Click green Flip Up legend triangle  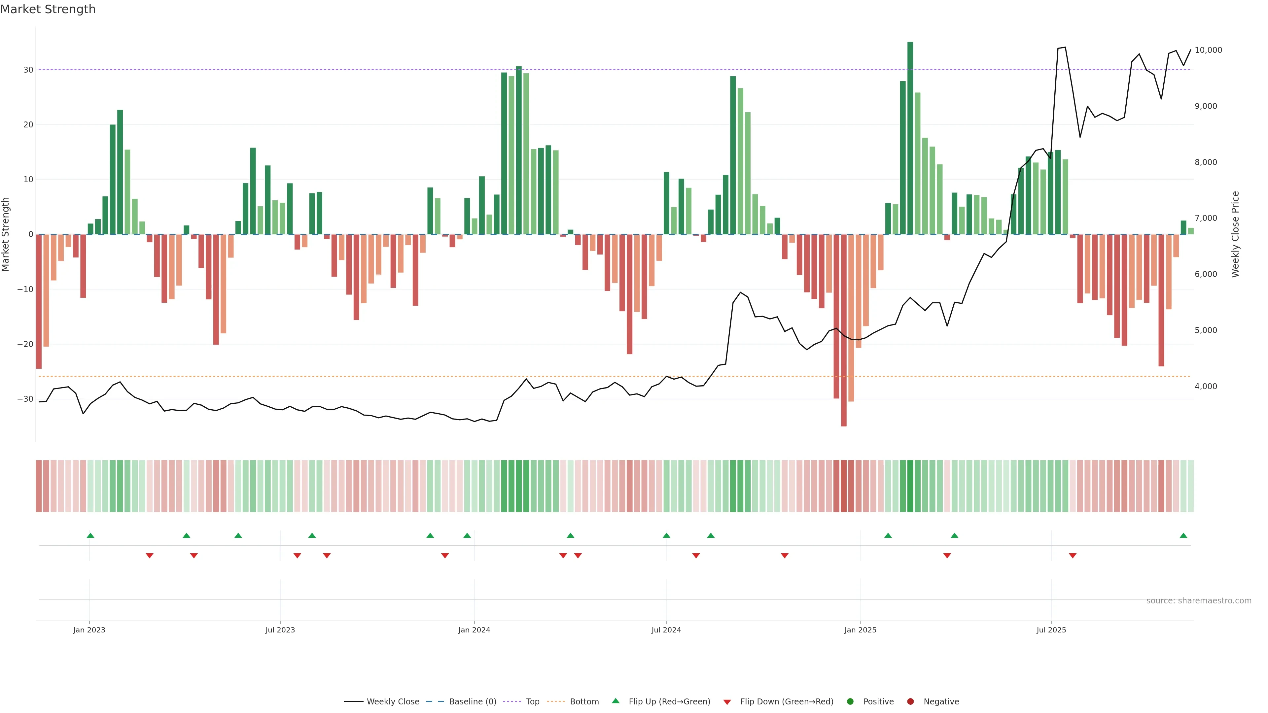point(615,701)
